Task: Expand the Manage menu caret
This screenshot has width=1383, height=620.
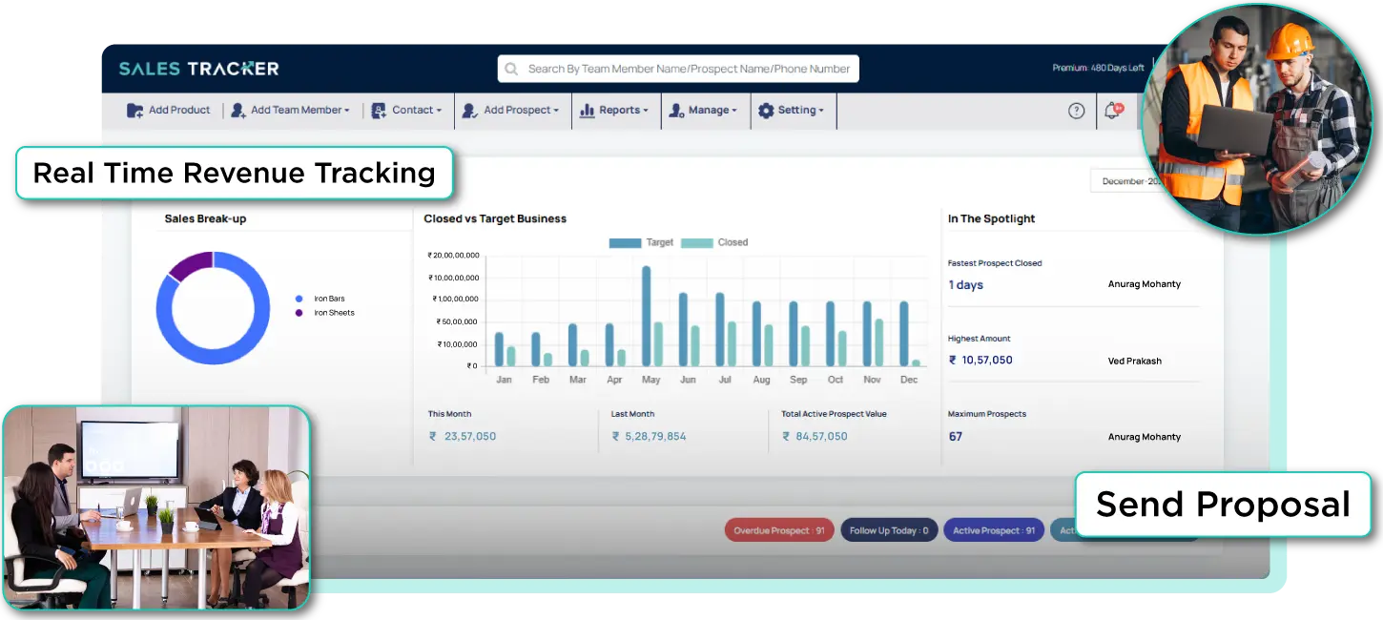Action: 734,111
